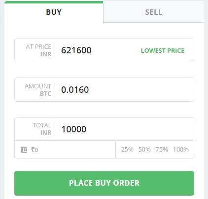Click the ₹0 wallet balance text

(35, 150)
